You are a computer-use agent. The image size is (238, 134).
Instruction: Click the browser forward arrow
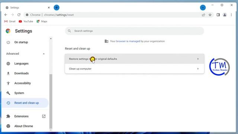tap(12, 15)
